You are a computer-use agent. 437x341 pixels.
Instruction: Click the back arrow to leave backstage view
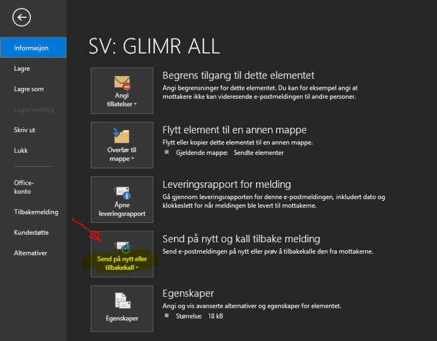(x=21, y=18)
